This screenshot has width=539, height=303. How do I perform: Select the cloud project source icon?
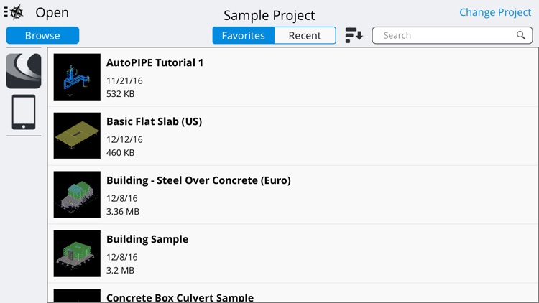point(24,71)
